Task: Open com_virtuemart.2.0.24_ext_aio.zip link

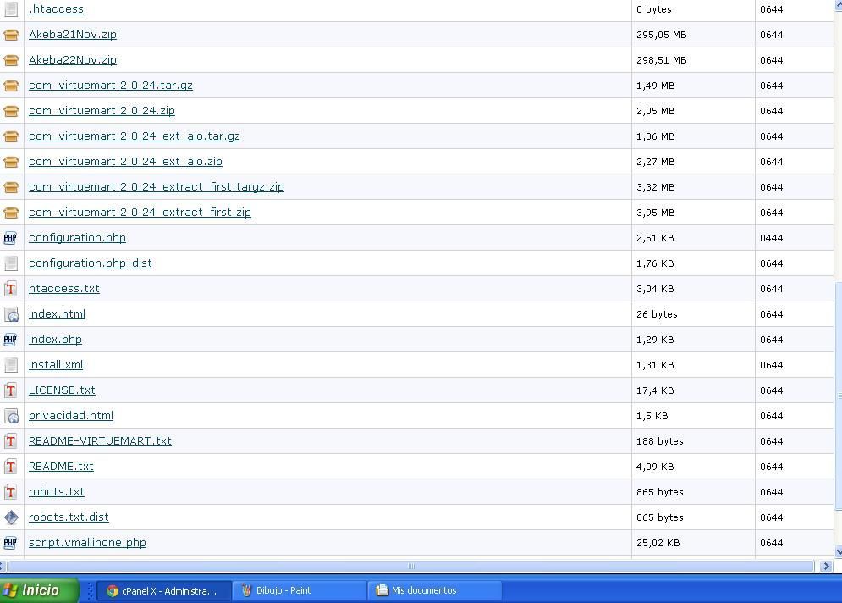Action: pos(125,161)
